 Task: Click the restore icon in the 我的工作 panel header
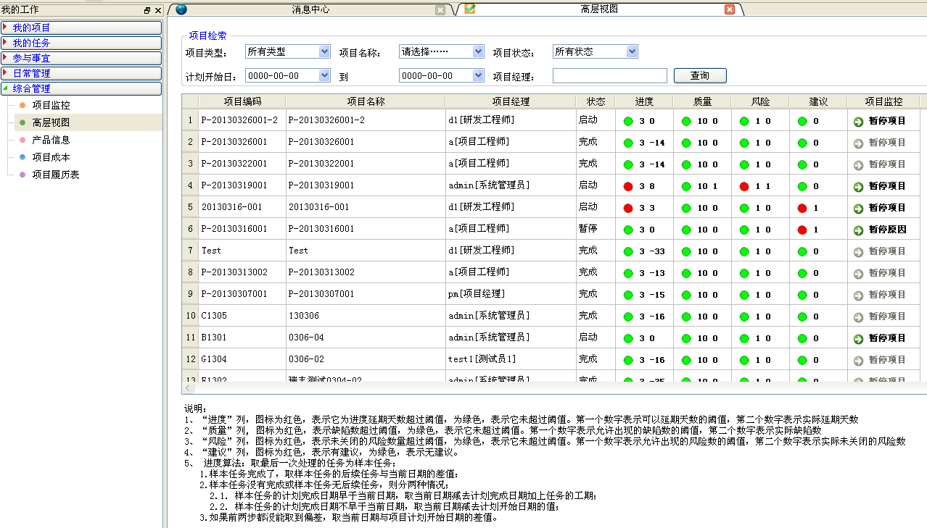tap(147, 10)
